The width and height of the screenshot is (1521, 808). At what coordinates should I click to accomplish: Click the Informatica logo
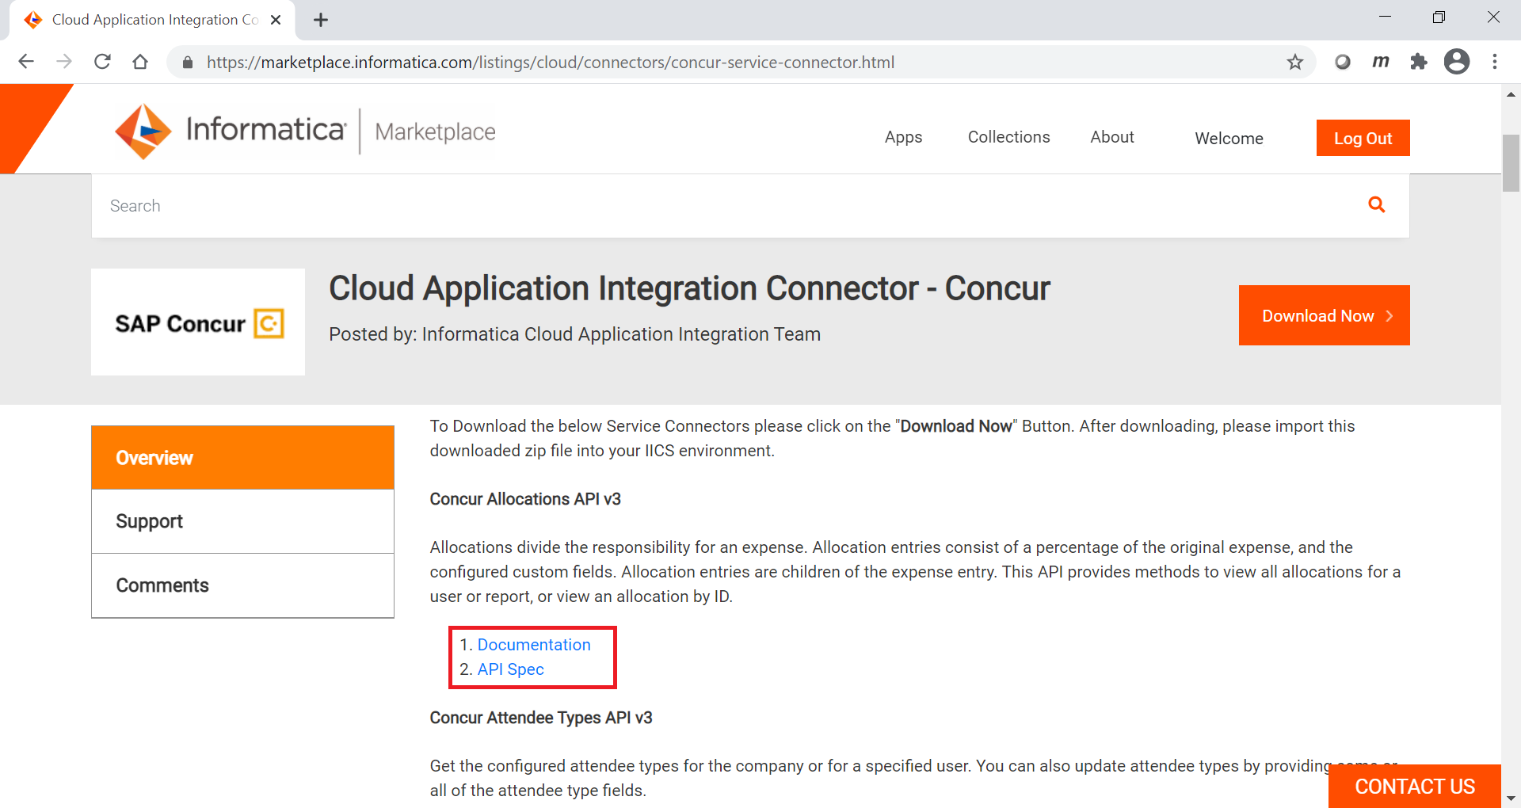[x=231, y=131]
